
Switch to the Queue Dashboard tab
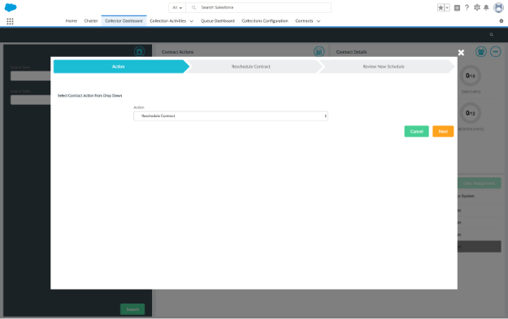(218, 21)
